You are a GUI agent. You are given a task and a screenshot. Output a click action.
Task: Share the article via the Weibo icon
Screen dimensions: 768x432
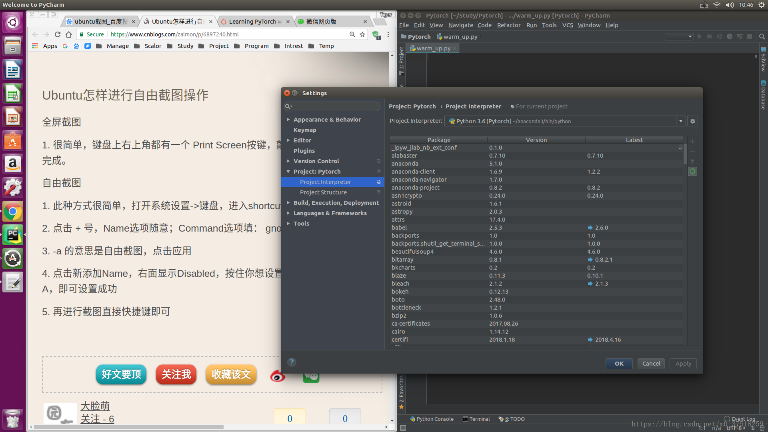pos(278,376)
